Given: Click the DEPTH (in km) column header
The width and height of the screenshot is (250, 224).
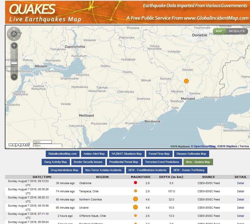Looking at the screenshot, I should pyautogui.click(x=171, y=177).
